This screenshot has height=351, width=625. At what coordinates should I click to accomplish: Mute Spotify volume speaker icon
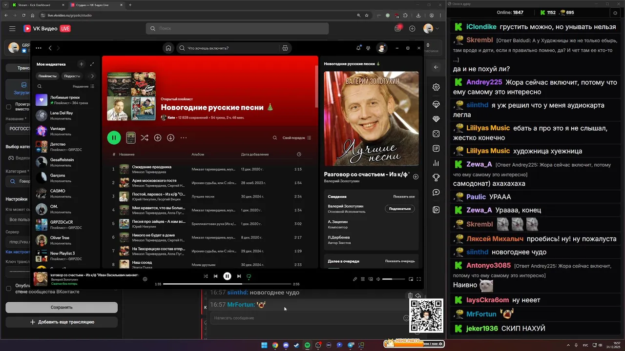pyautogui.click(x=378, y=279)
